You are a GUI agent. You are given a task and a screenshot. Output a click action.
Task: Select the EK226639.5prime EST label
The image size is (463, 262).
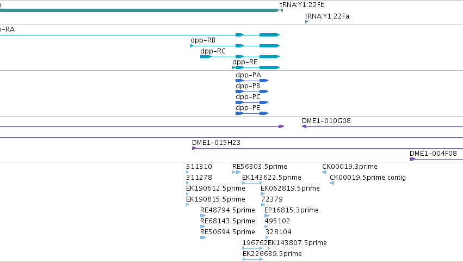coord(272,254)
